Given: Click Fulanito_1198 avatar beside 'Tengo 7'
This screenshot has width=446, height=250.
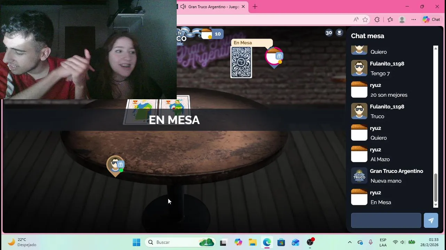Looking at the screenshot, I should coord(359,68).
